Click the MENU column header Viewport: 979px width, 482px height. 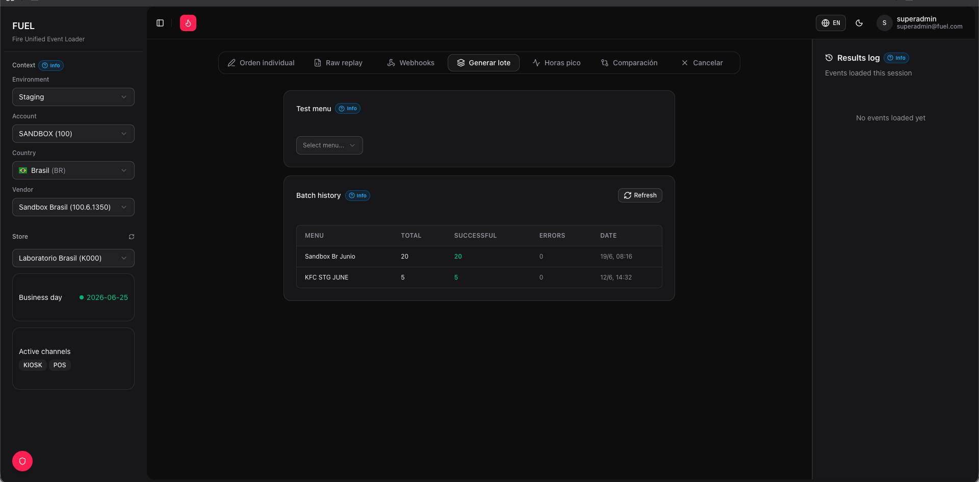coord(314,236)
